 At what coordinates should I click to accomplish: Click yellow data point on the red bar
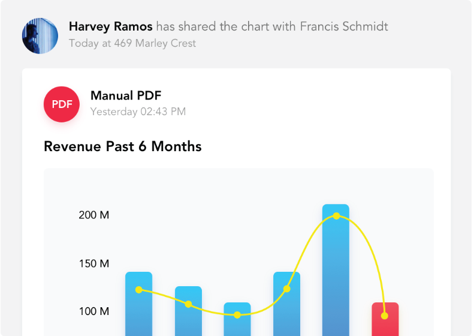385,316
